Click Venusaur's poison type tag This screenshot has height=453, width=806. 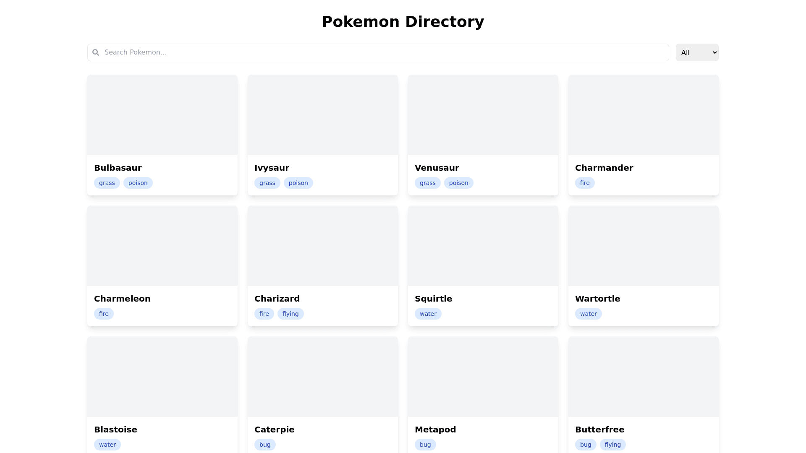[x=458, y=183]
